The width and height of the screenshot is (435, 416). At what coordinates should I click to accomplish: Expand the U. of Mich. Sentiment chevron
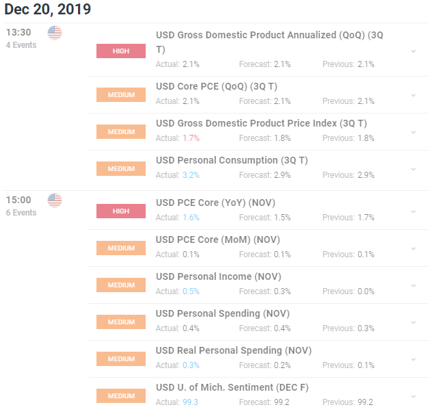[413, 396]
